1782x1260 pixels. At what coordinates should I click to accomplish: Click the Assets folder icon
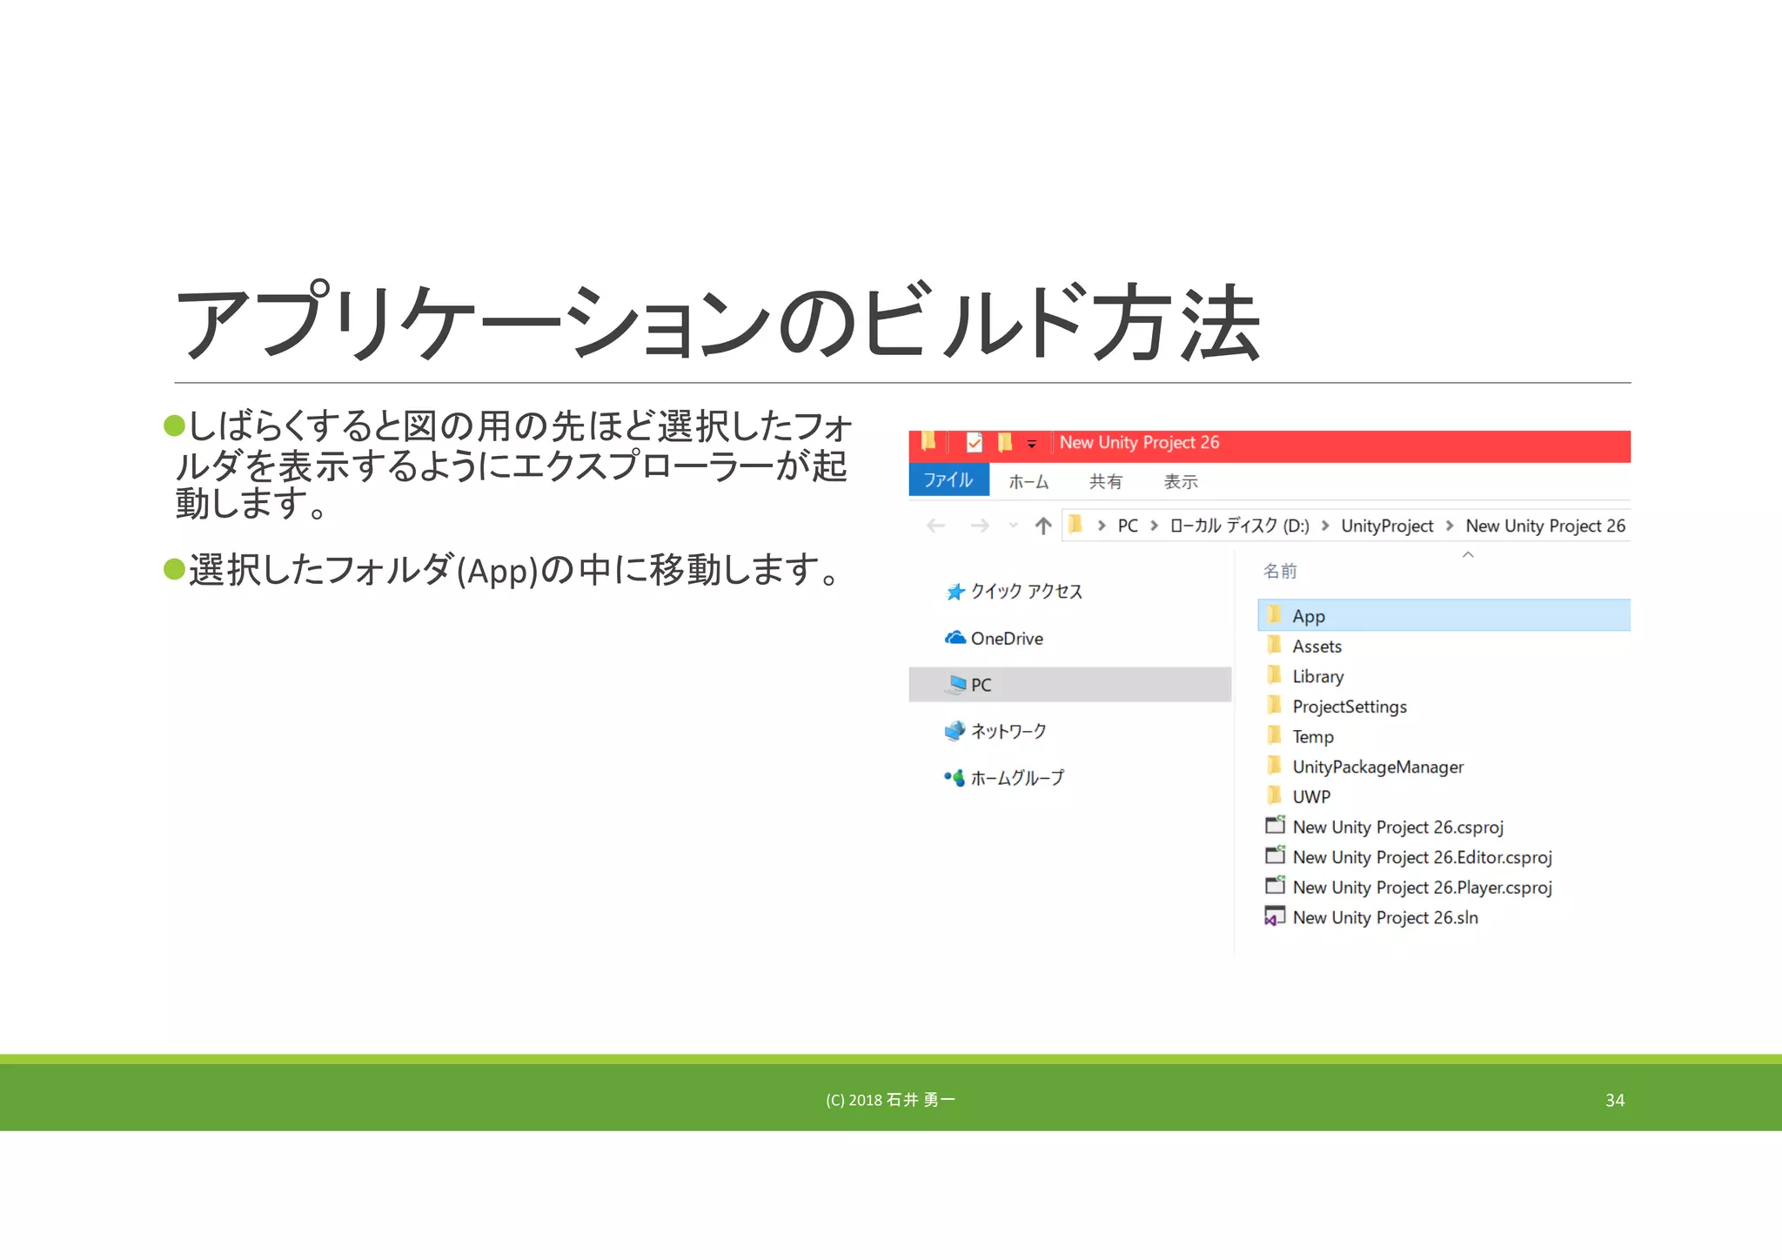click(x=1275, y=645)
